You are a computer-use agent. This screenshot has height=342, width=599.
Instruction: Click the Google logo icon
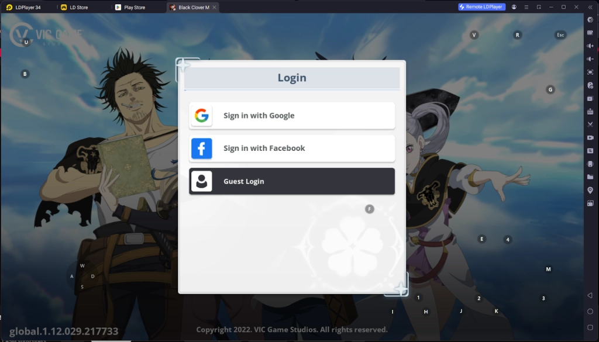[x=201, y=116]
